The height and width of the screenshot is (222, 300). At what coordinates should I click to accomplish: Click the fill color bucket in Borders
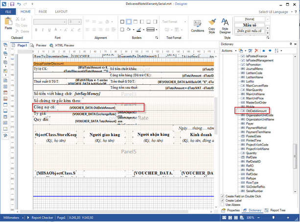click(x=129, y=29)
